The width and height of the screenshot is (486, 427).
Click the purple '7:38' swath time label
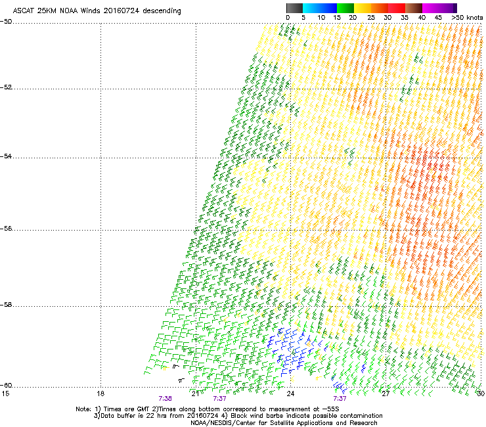pyautogui.click(x=166, y=399)
